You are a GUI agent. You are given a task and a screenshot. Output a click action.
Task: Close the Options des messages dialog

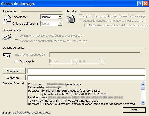tap(146, 4)
